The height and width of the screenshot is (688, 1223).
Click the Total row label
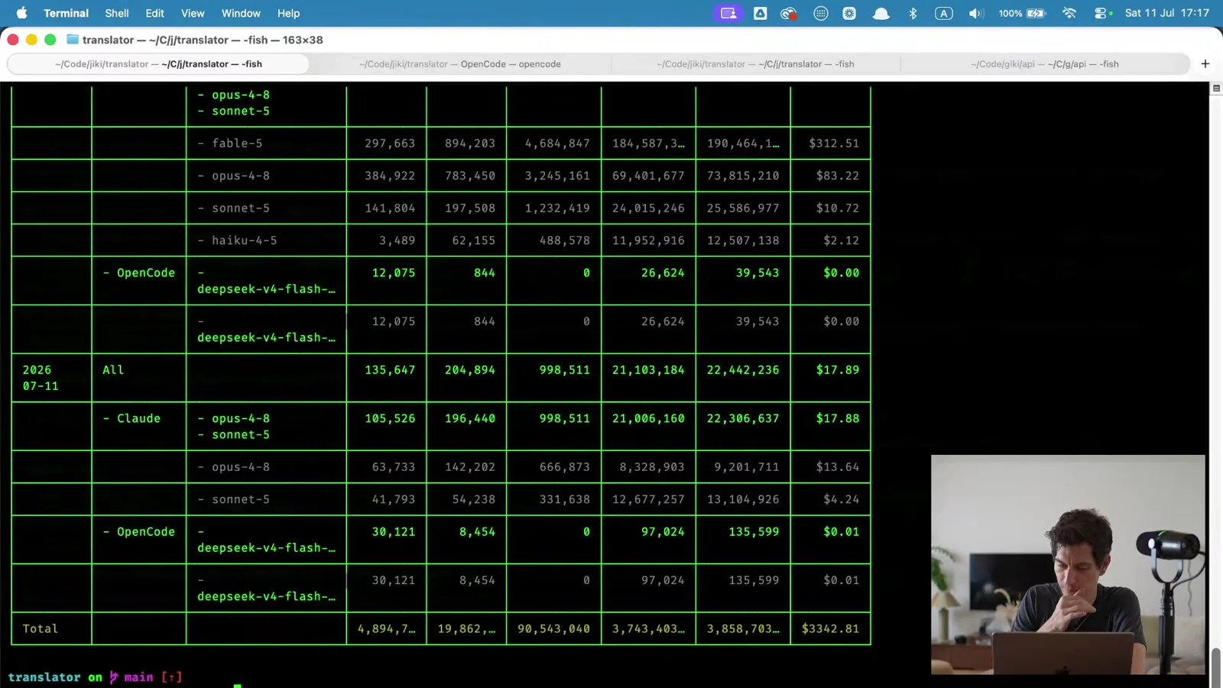(41, 629)
